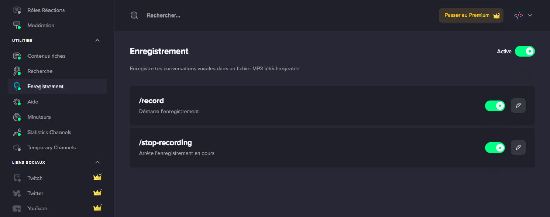This screenshot has width=550, height=217.
Task: Click the edit pencil for /stop-recording command
Action: tap(518, 147)
